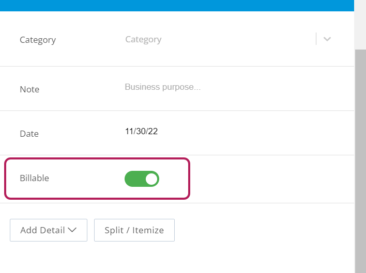Click the blue header bar
Image resolution: width=366 pixels, height=273 pixels.
177,5
